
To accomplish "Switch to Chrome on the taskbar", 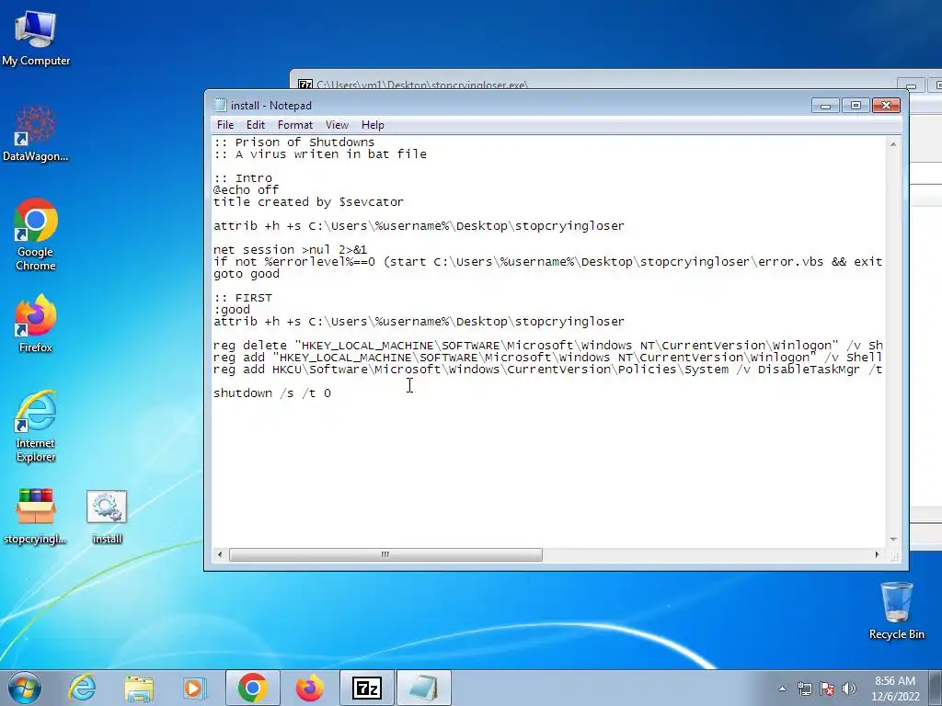I will tap(253, 688).
